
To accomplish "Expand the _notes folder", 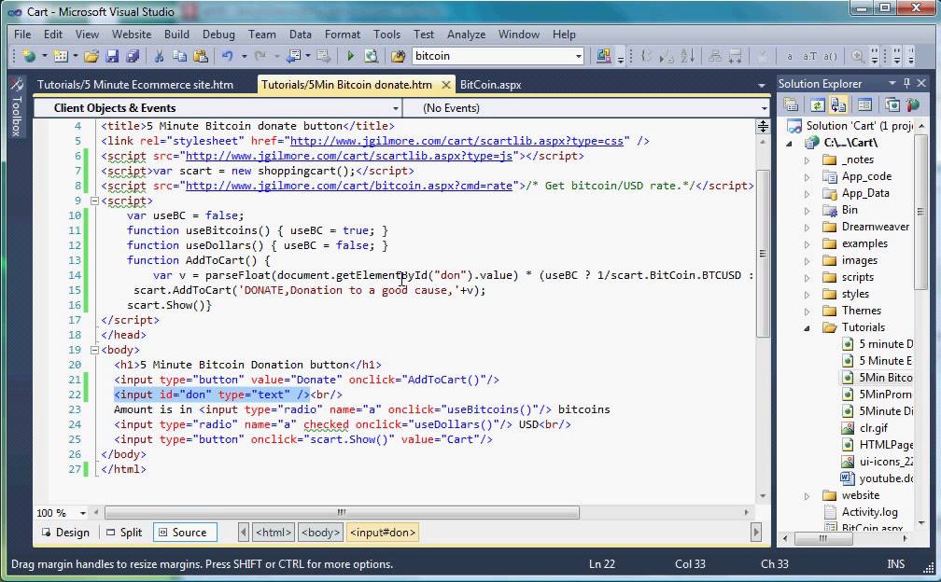I will pos(808,160).
